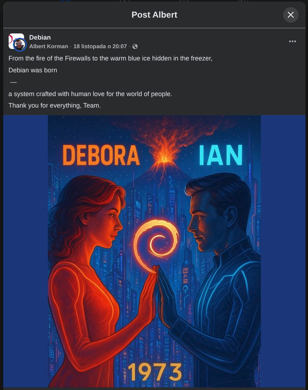The width and height of the screenshot is (308, 390).
Task: Click the line starting "From the fire"
Action: pyautogui.click(x=110, y=58)
